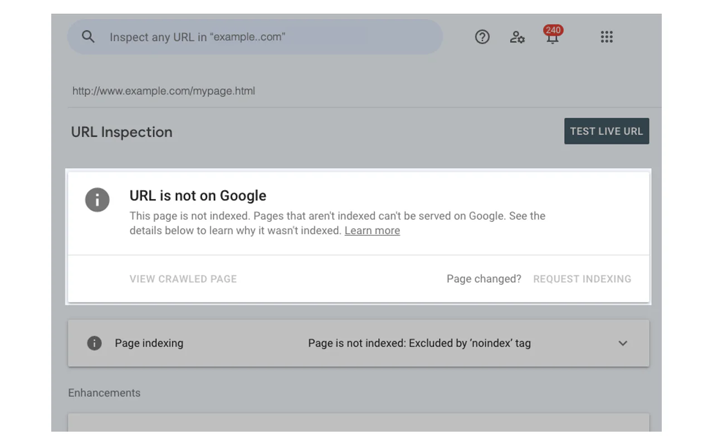The height and width of the screenshot is (445, 713).
Task: Open the user settings icon
Action: pos(517,37)
